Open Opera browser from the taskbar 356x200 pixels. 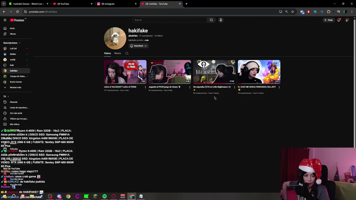pos(113,196)
